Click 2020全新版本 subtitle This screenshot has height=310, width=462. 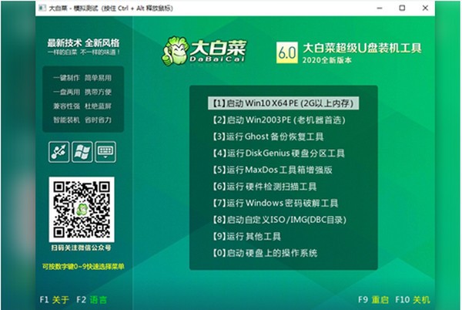coord(326,60)
